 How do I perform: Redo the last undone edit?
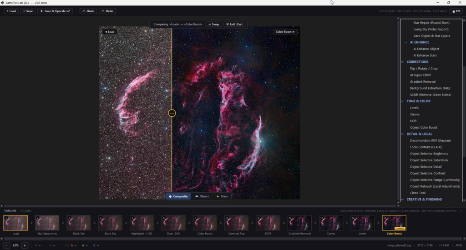tap(107, 11)
